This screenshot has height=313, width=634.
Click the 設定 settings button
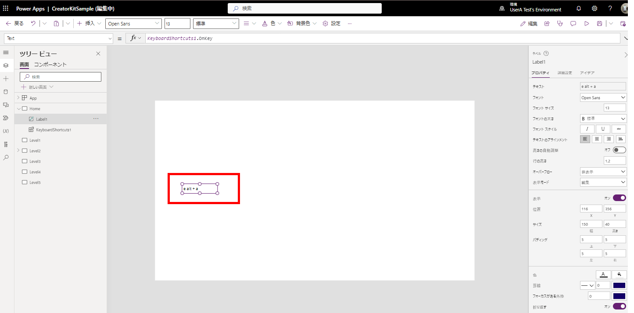pos(332,24)
